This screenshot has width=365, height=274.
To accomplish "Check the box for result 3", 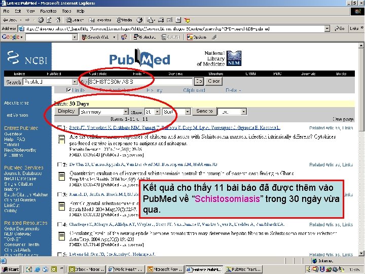I will tap(60, 194).
